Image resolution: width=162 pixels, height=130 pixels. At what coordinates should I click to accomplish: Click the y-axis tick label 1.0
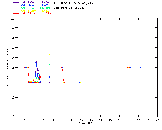tap(13, 117)
